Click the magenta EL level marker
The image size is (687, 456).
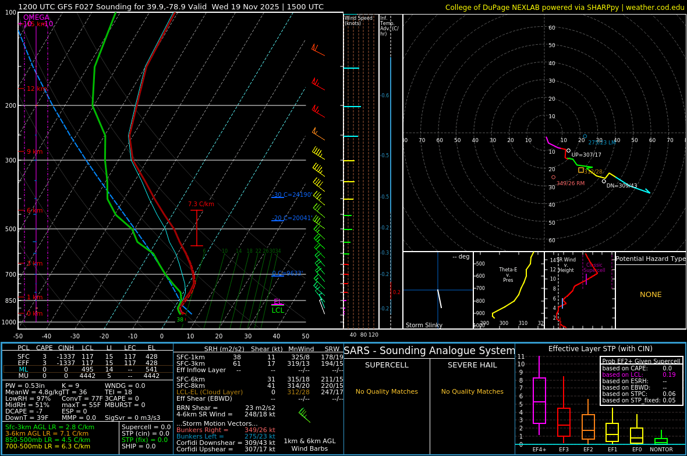(x=278, y=302)
